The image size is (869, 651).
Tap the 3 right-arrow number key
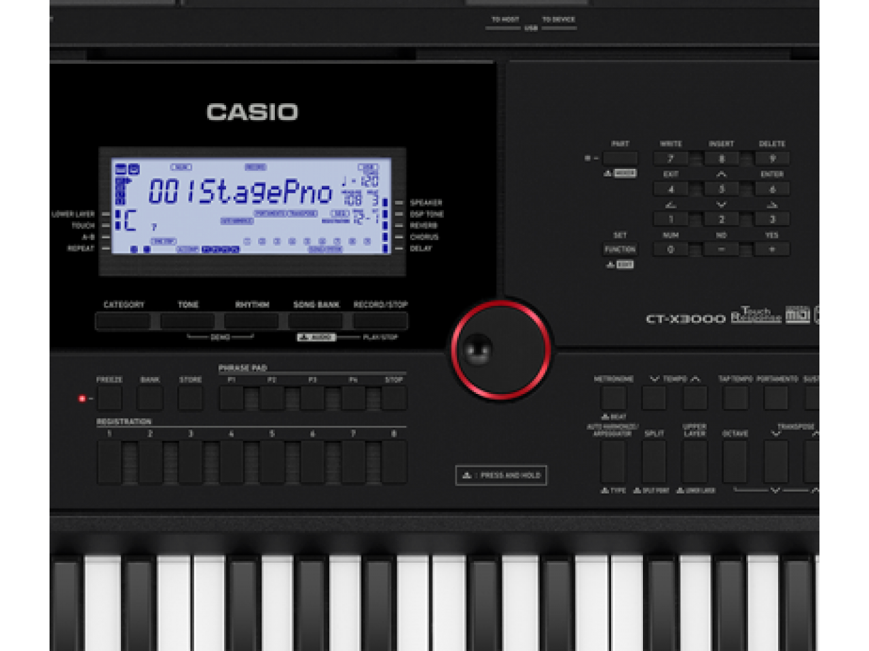772,219
